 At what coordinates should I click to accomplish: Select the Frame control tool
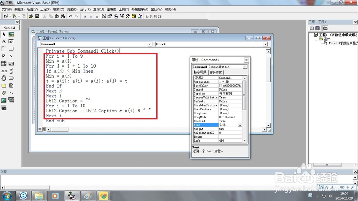tap(4, 49)
